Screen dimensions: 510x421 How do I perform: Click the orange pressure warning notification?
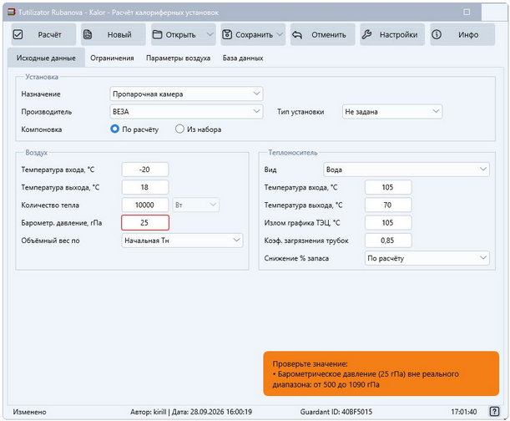[x=381, y=373]
